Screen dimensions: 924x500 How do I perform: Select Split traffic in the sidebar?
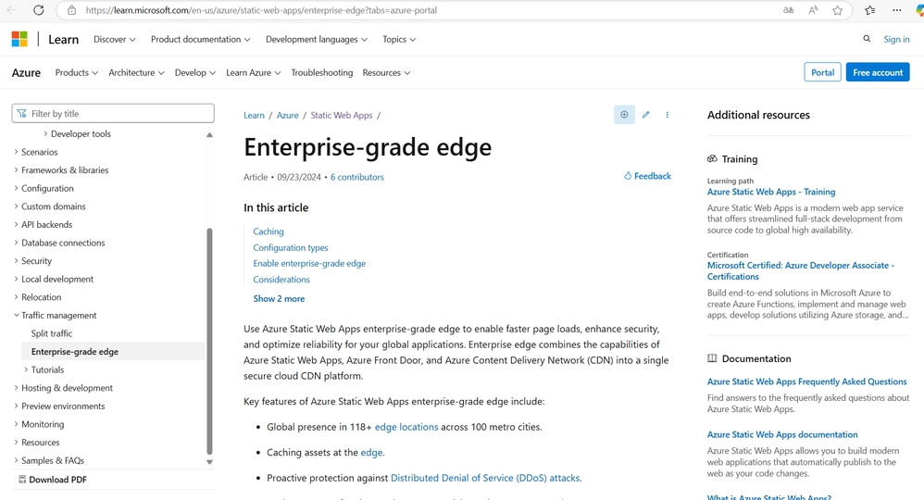(52, 333)
